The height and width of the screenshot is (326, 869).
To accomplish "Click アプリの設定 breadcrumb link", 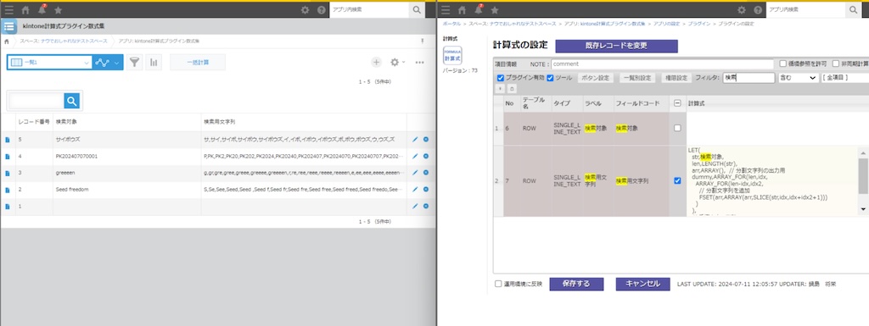I will (666, 25).
